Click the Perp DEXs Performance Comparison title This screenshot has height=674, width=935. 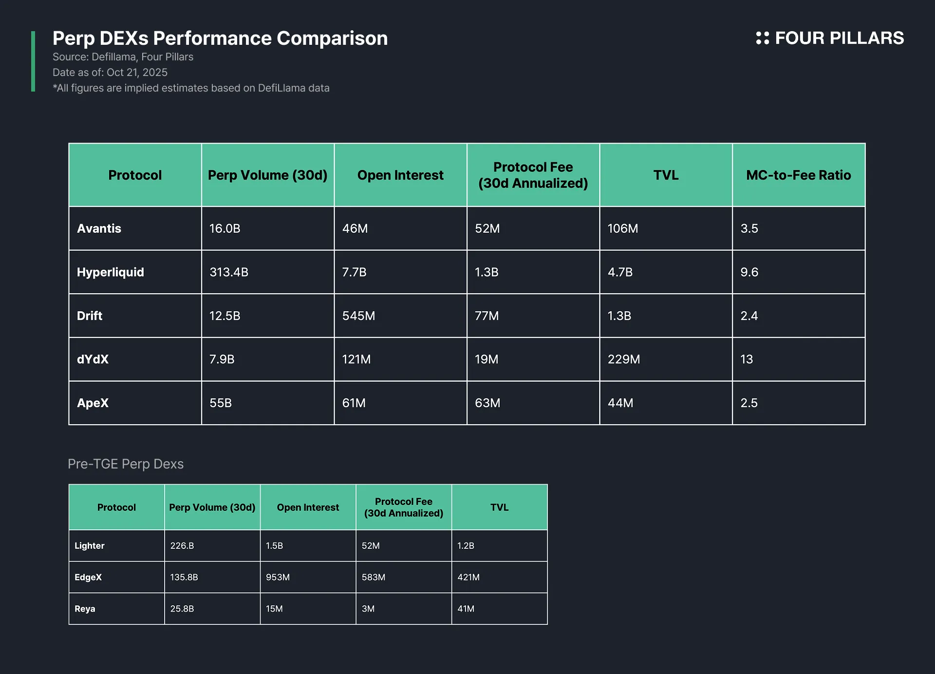[x=220, y=38]
